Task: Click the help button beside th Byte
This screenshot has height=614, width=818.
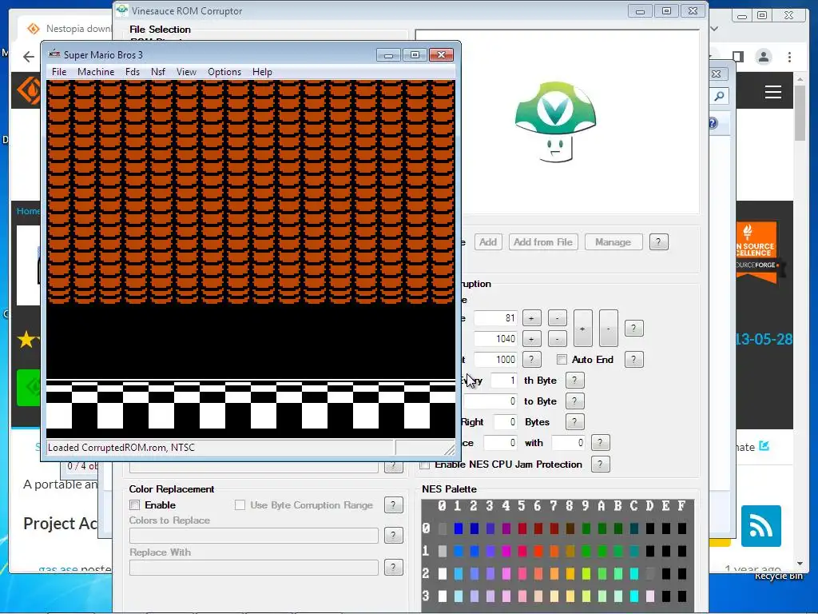Action: [574, 381]
